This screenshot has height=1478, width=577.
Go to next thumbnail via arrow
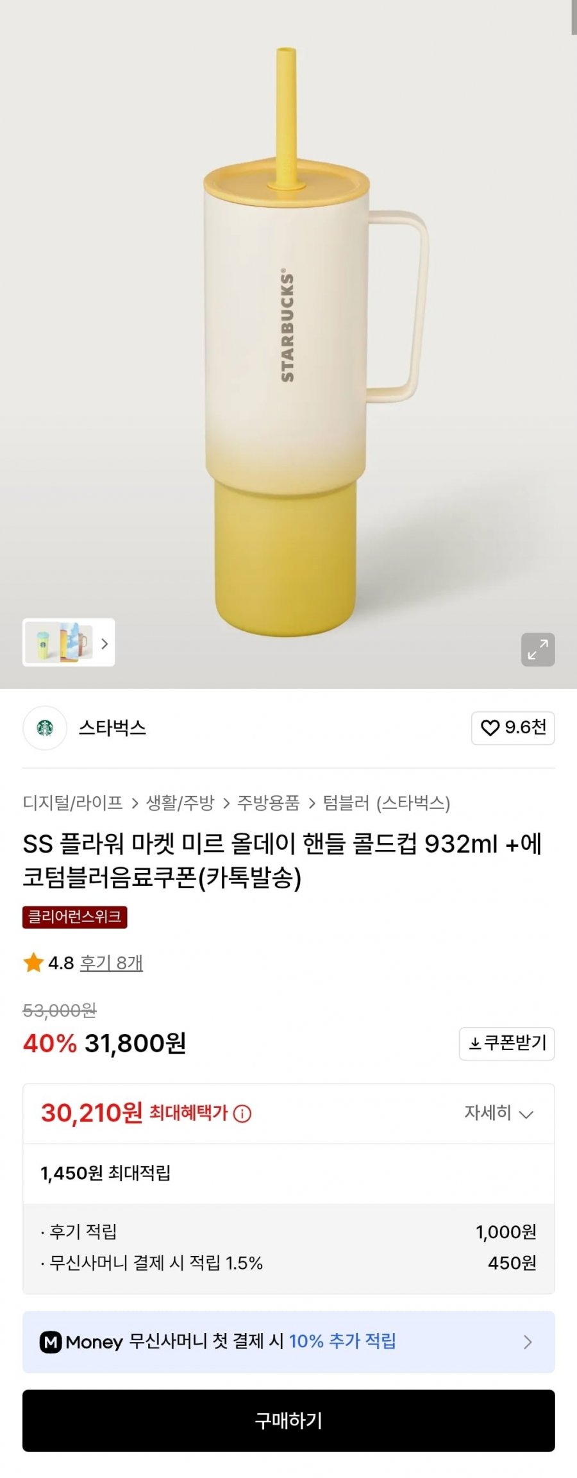[105, 643]
